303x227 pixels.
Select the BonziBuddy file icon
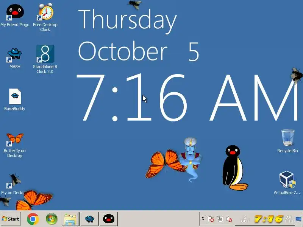pyautogui.click(x=15, y=100)
